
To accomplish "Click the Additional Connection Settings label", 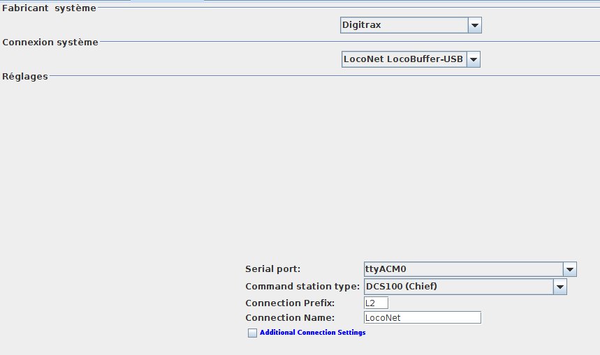I will coord(313,333).
